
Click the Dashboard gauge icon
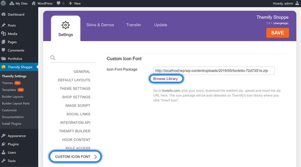(x=3, y=14)
